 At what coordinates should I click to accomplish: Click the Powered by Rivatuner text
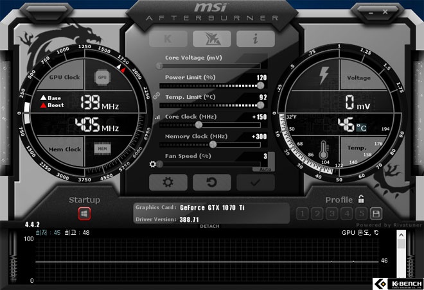pos(389,225)
